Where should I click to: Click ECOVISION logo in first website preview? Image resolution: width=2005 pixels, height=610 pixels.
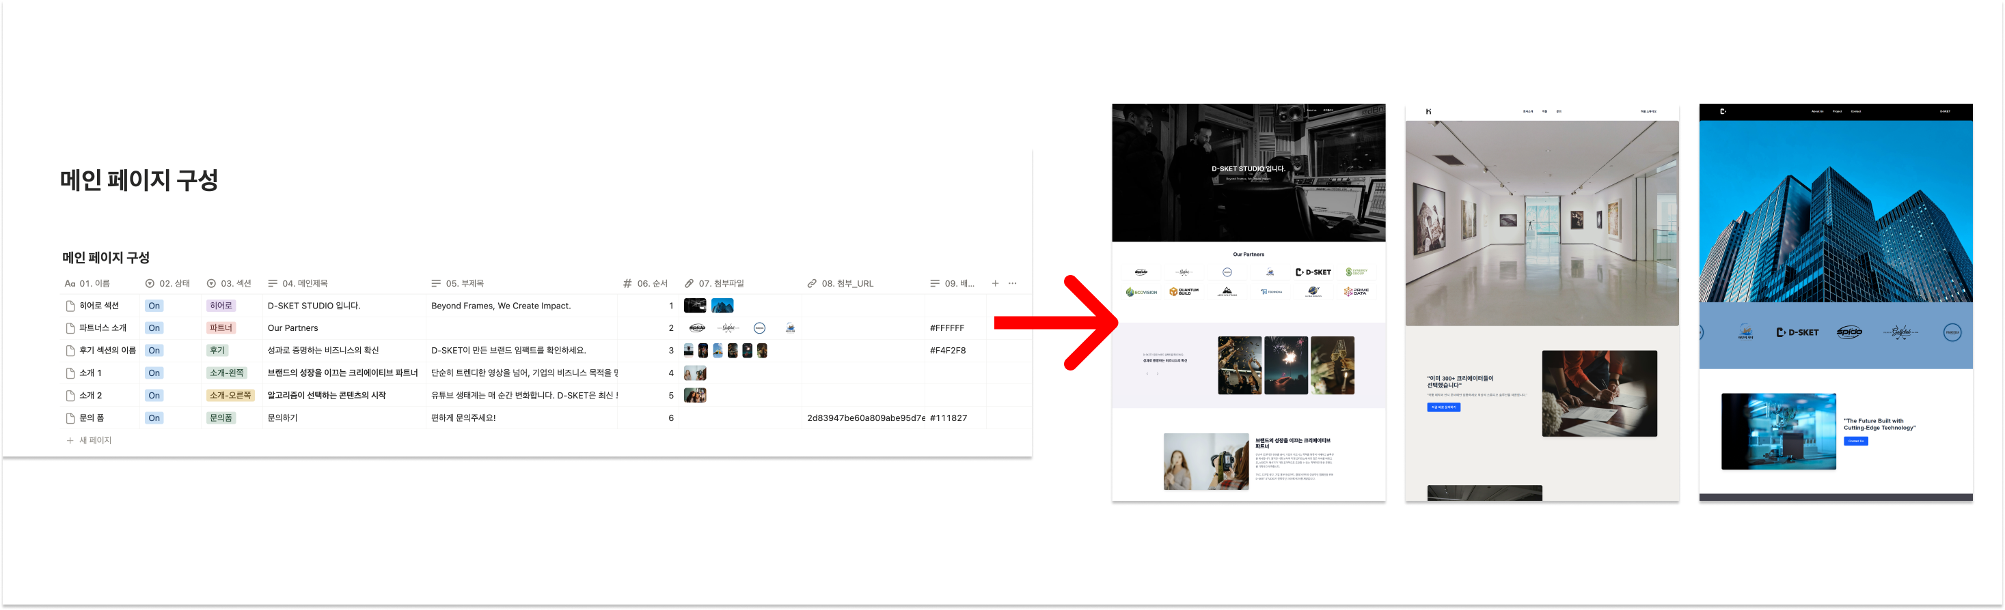1141,292
